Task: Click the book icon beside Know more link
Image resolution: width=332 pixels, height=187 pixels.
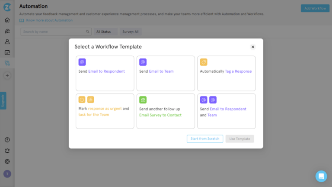Action: [x=22, y=20]
